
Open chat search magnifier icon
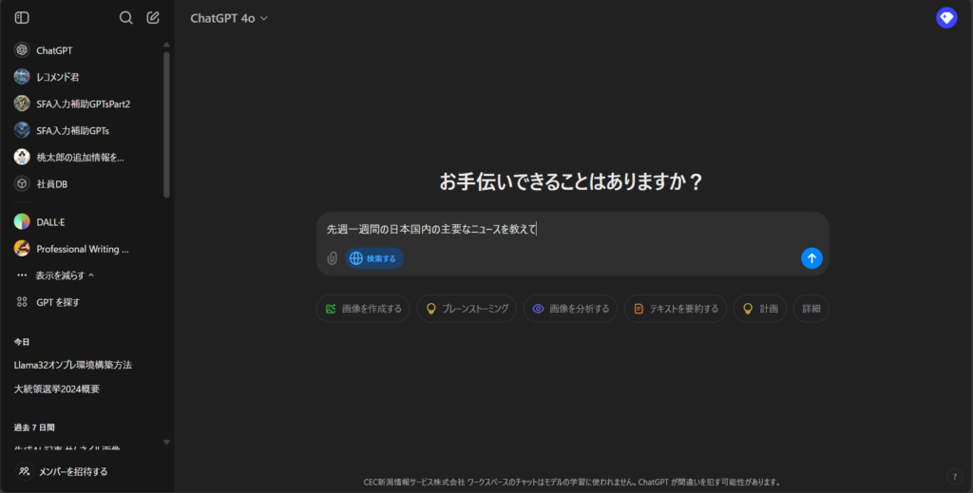click(x=126, y=17)
